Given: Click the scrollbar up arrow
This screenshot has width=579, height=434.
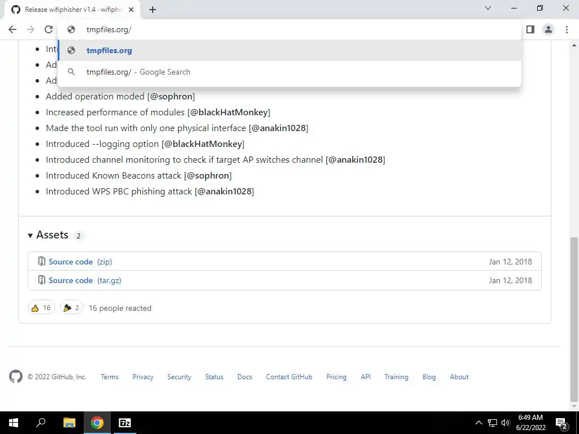Looking at the screenshot, I should 574,45.
